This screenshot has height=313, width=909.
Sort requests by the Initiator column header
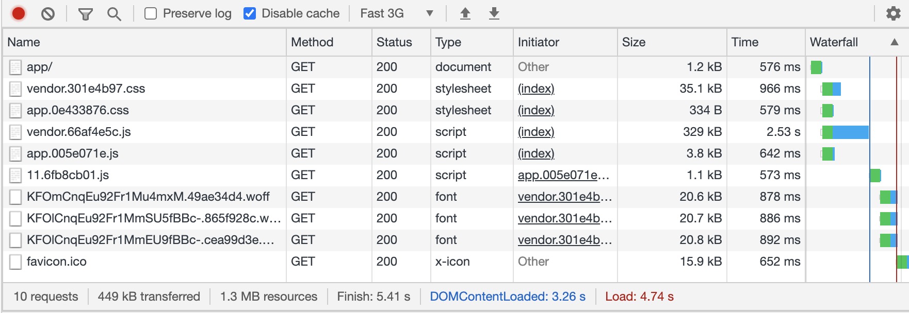click(565, 42)
